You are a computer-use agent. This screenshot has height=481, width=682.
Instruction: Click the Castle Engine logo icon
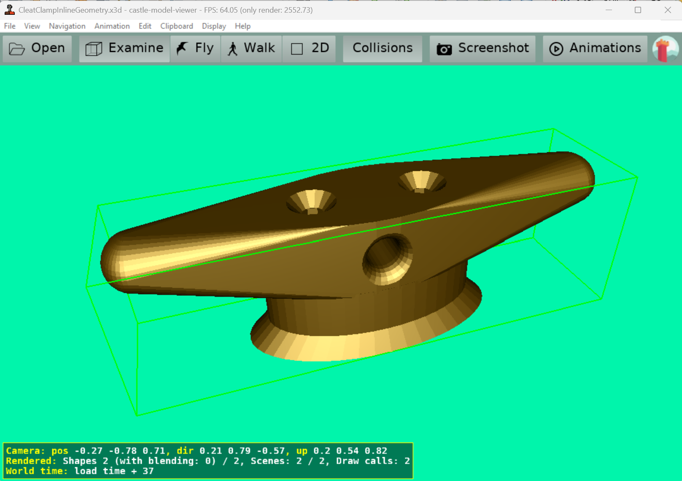pos(666,49)
